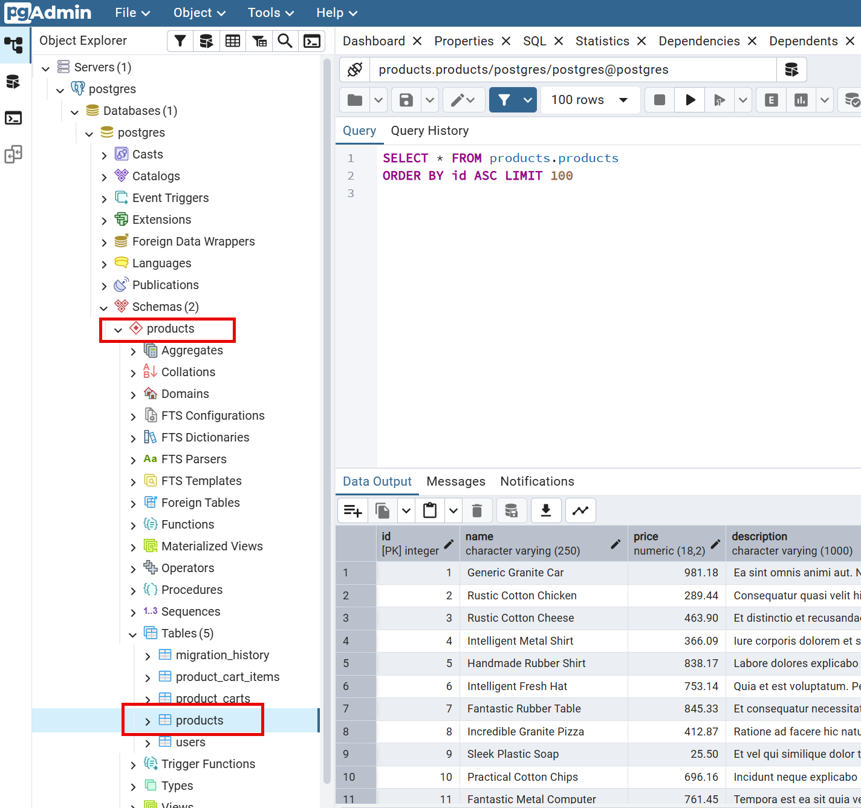Click the connection status icon
The image size is (861, 808).
tap(355, 70)
